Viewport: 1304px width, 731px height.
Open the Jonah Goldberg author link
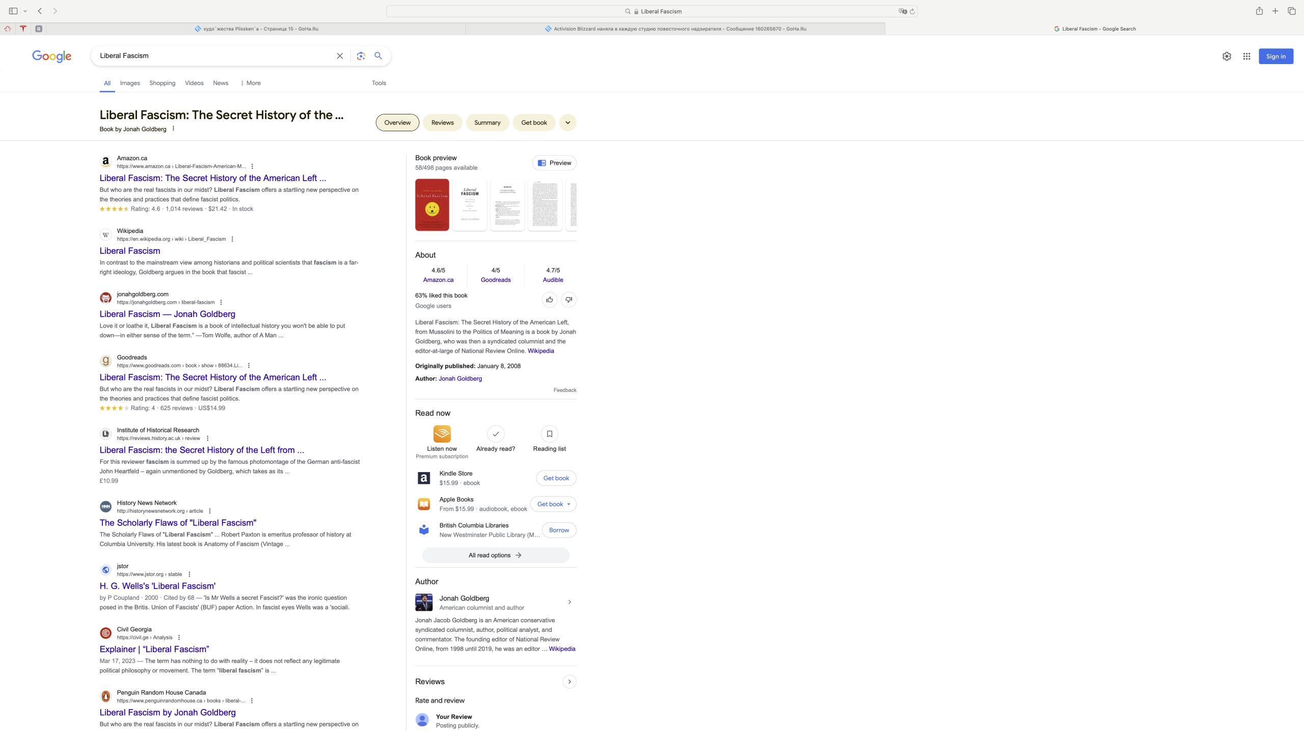(x=460, y=378)
